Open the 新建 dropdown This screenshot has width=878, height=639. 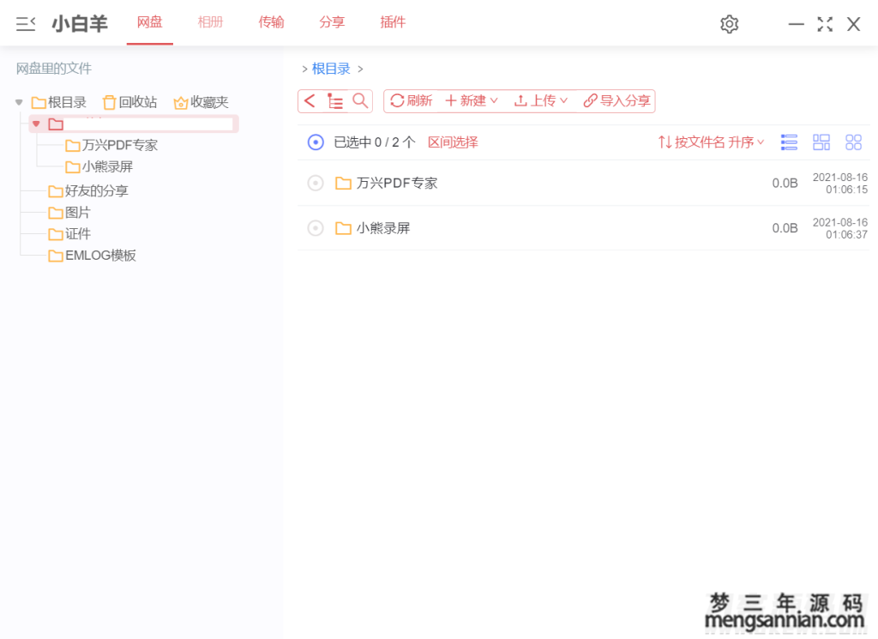click(472, 101)
